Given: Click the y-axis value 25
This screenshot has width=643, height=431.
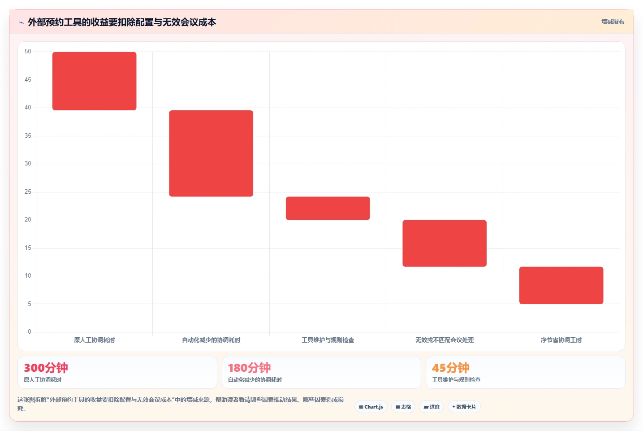Looking at the screenshot, I should coord(28,192).
